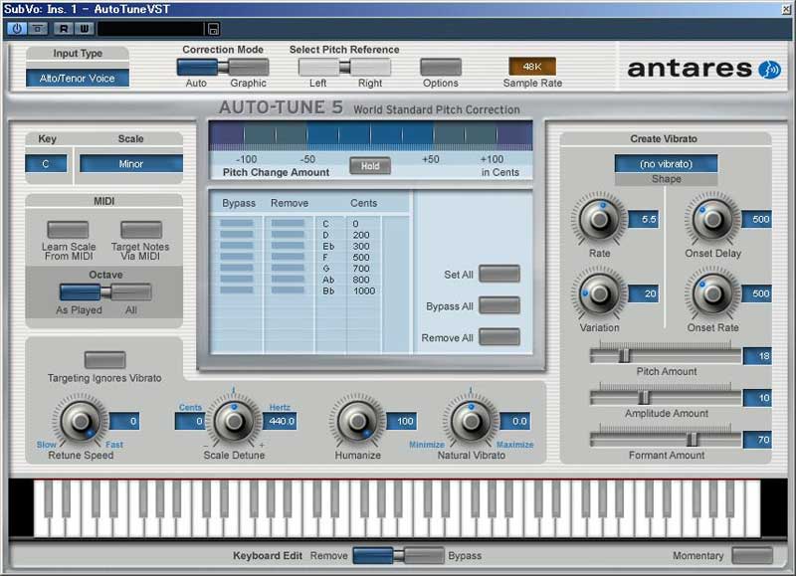This screenshot has width=796, height=576.
Task: Toggle Correction Mode Auto/Graphic switch
Action: (x=223, y=67)
